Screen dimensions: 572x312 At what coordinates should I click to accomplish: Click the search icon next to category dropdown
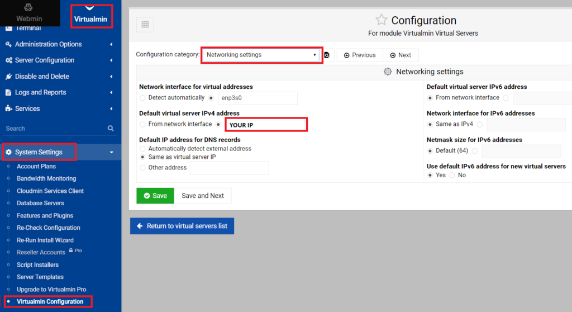(x=327, y=55)
